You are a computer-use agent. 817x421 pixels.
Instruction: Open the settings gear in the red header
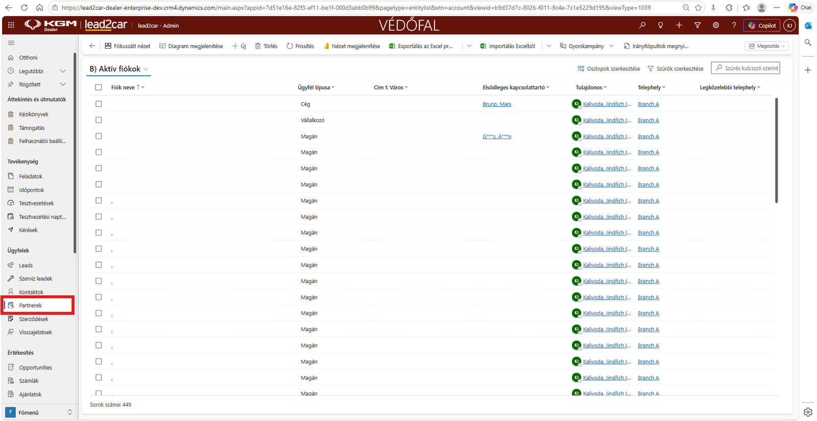716,25
